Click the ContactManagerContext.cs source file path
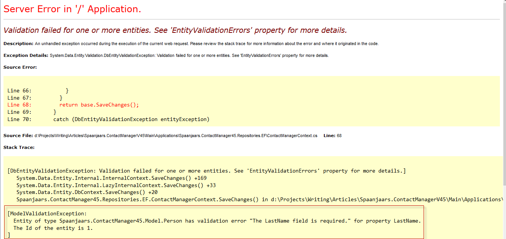The height and width of the screenshot is (239, 506). 176,136
